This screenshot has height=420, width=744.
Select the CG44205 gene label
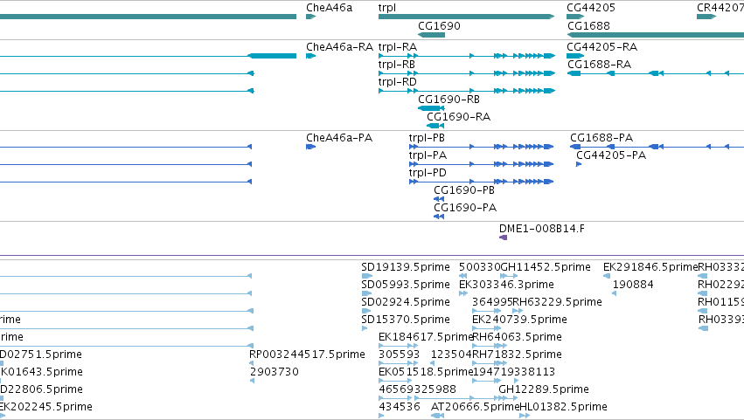click(591, 8)
